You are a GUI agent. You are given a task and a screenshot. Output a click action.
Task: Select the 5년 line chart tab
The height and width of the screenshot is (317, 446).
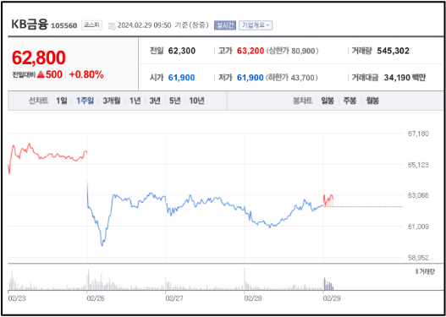(x=175, y=101)
